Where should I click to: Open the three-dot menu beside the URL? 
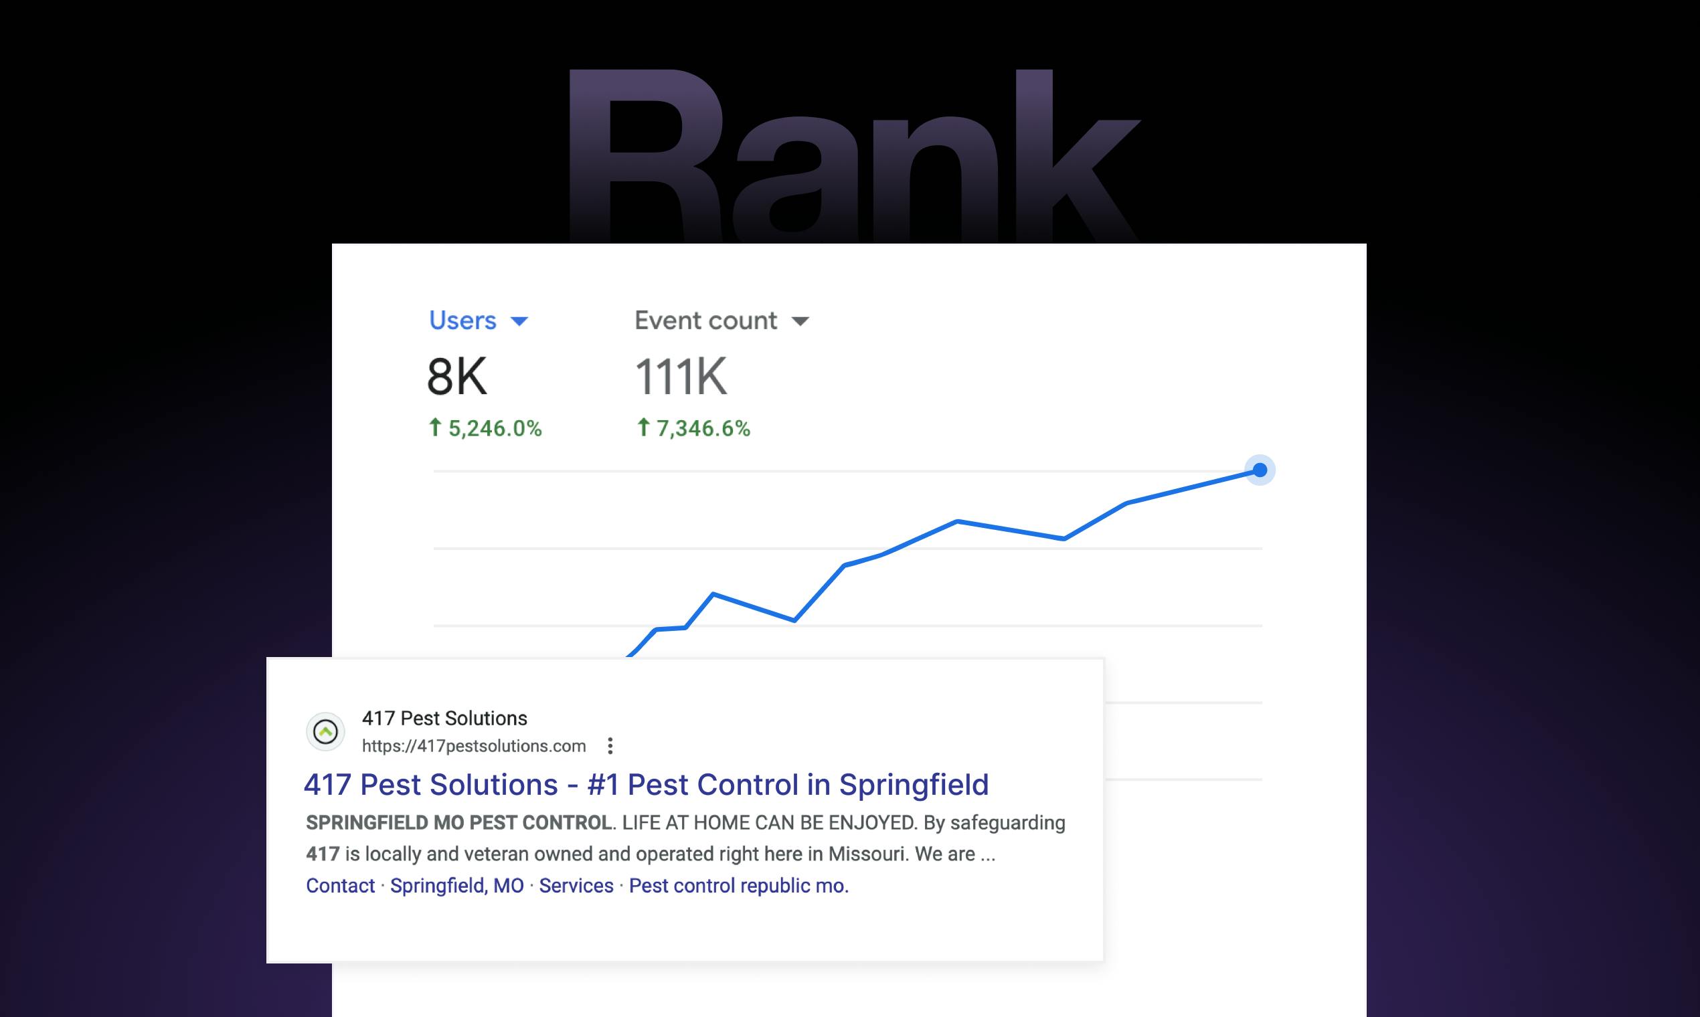coord(610,745)
